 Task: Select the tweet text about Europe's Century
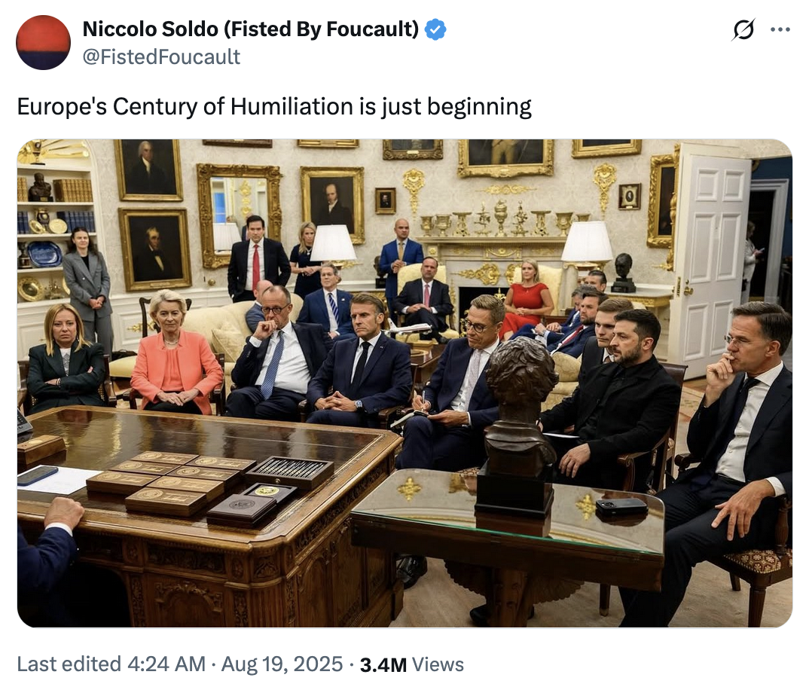coord(276,107)
